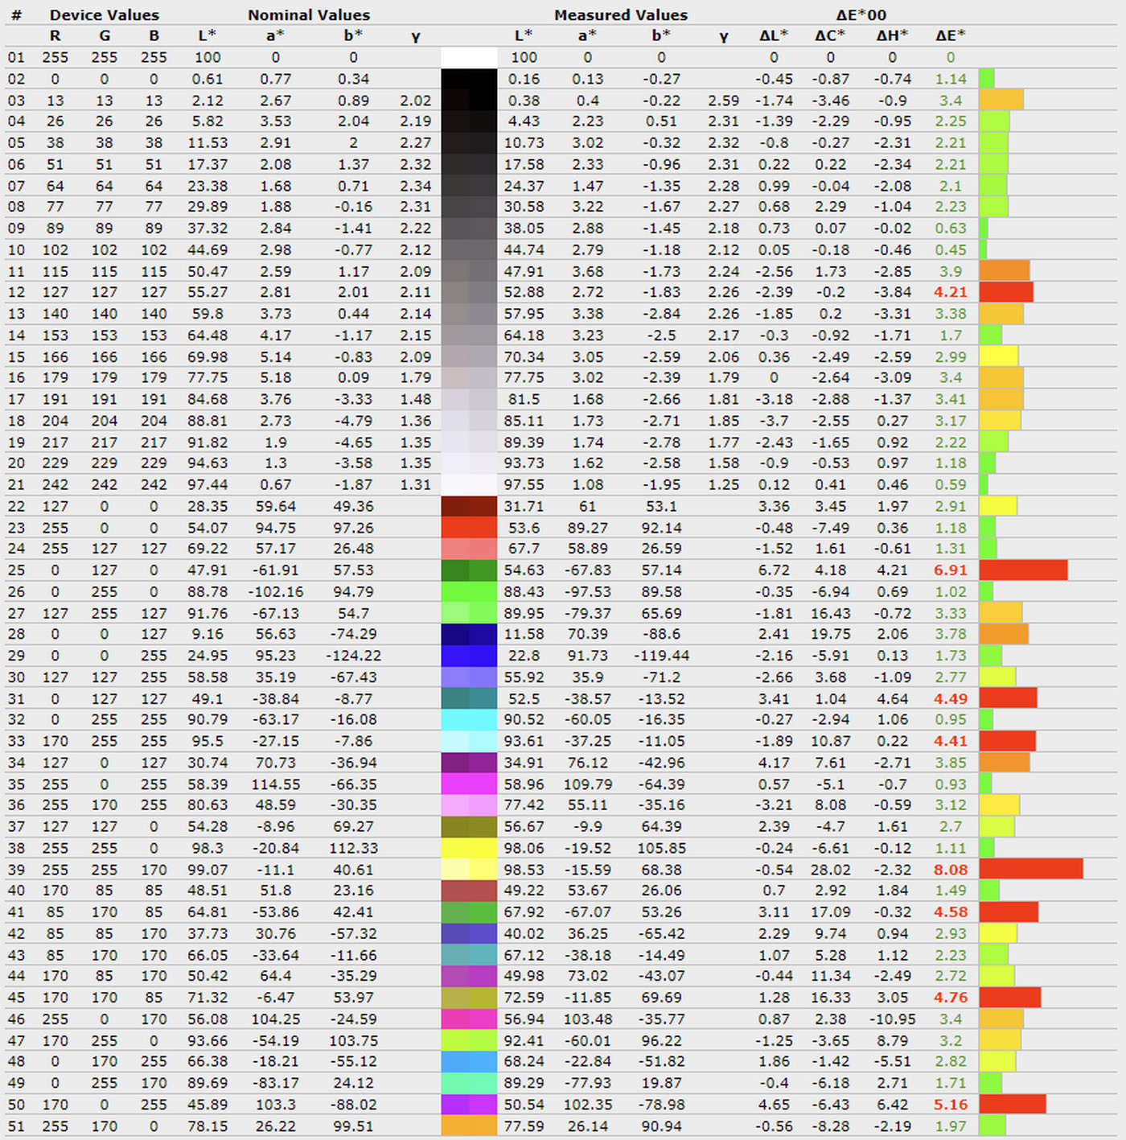The height and width of the screenshot is (1140, 1126).
Task: Click the dark red swatch in row 22
Action: [469, 506]
